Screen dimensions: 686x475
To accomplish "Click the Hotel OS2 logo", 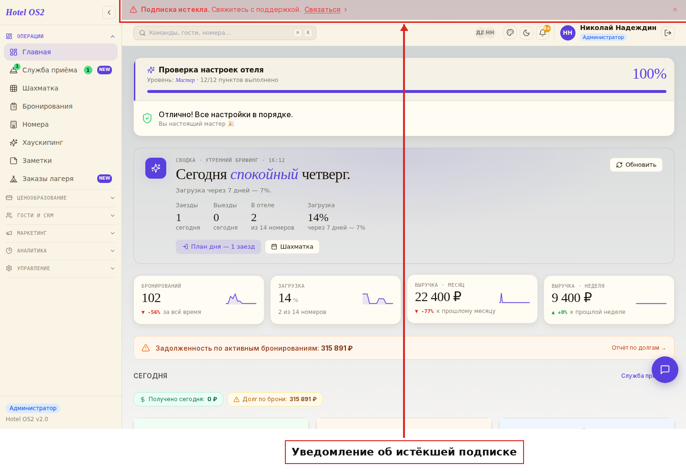I will [x=25, y=12].
